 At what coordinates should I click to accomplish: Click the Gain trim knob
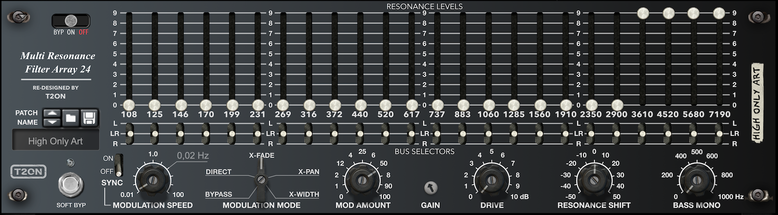430,188
